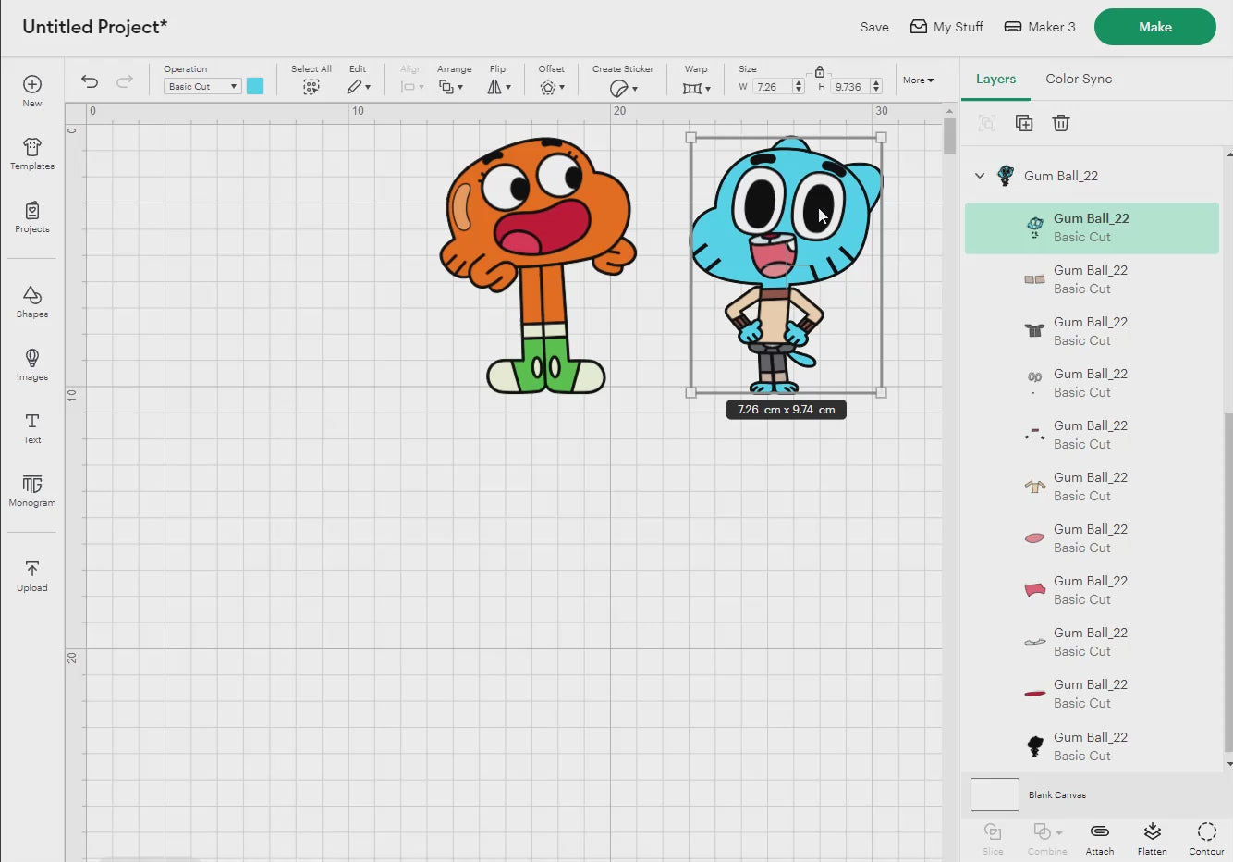Viewport: 1233px width, 862px height.
Task: Click the Attach tool
Action: (1100, 838)
